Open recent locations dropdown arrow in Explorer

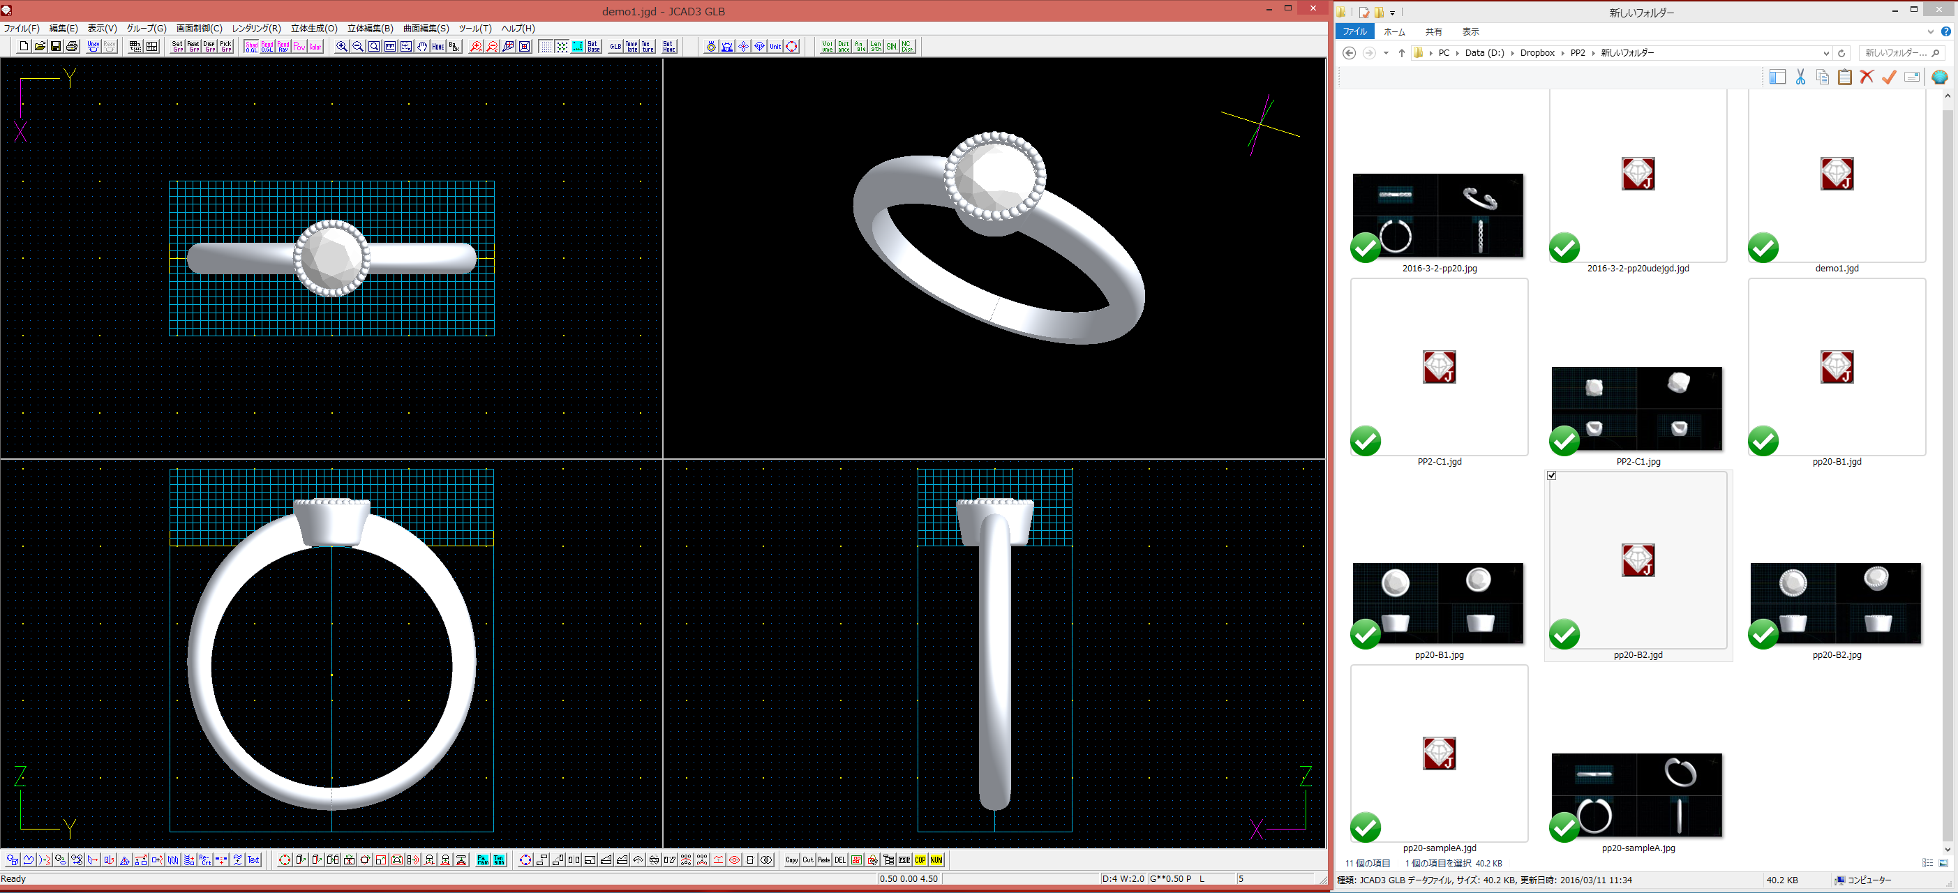tap(1386, 53)
